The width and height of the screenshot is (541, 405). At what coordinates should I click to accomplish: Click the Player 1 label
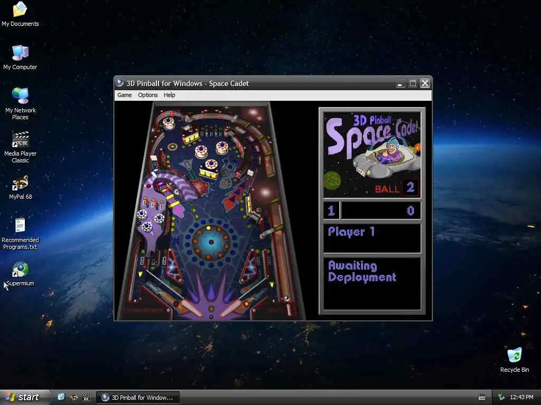point(351,232)
